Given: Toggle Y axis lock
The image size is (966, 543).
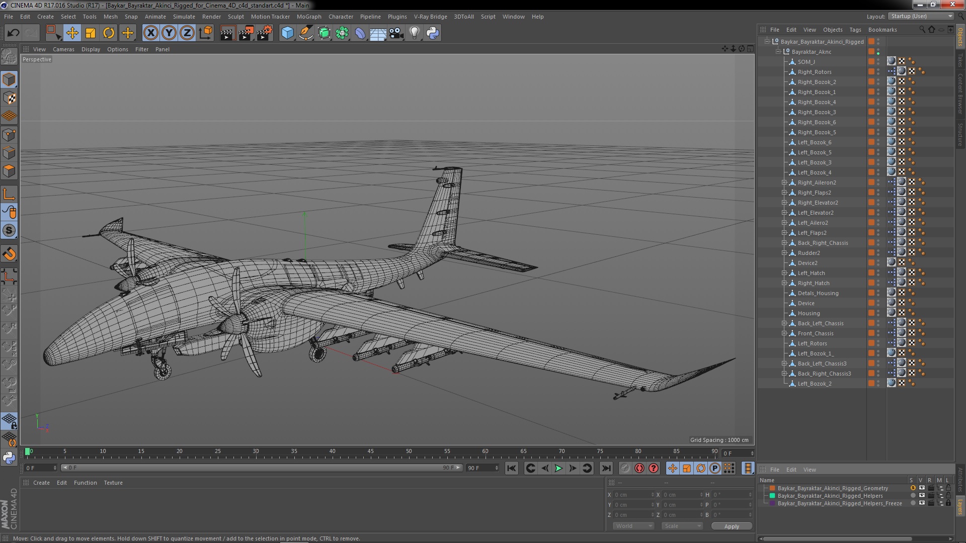Looking at the screenshot, I should pyautogui.click(x=169, y=33).
